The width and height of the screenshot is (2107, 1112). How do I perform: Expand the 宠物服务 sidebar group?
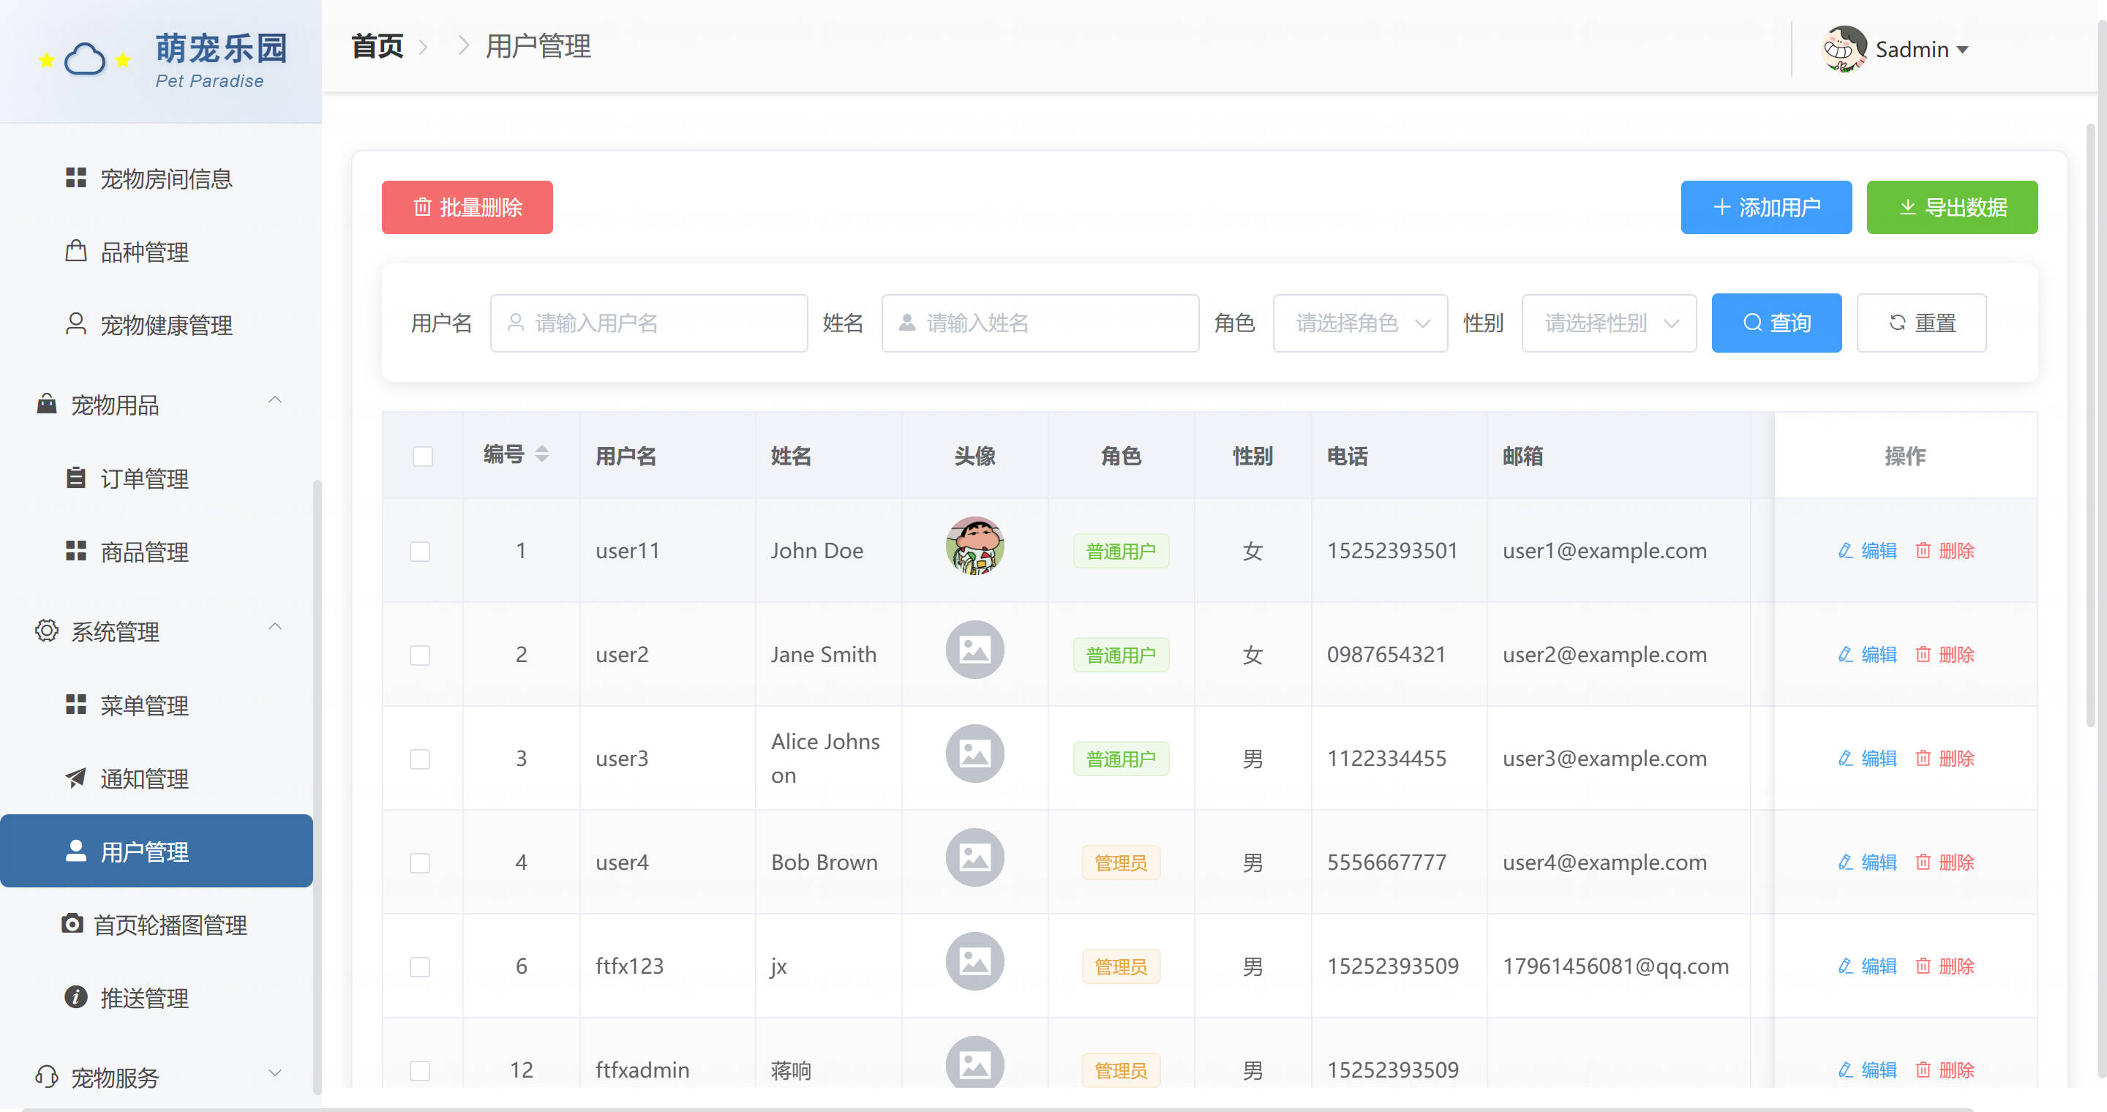(x=275, y=1072)
